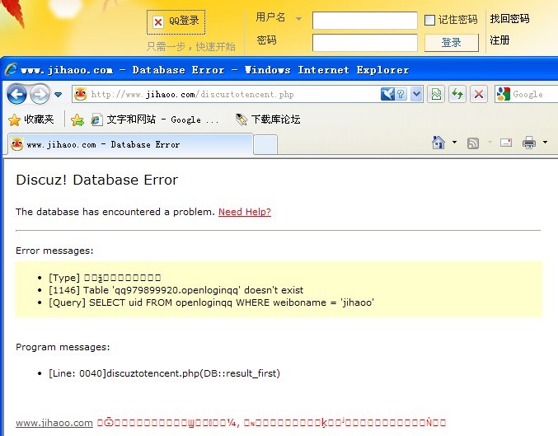The image size is (558, 436).
Task: Click the red X Stop button
Action: click(479, 94)
